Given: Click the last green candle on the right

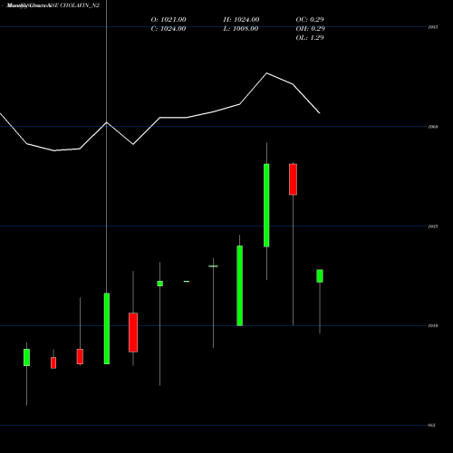Looking at the screenshot, I should click(320, 276).
